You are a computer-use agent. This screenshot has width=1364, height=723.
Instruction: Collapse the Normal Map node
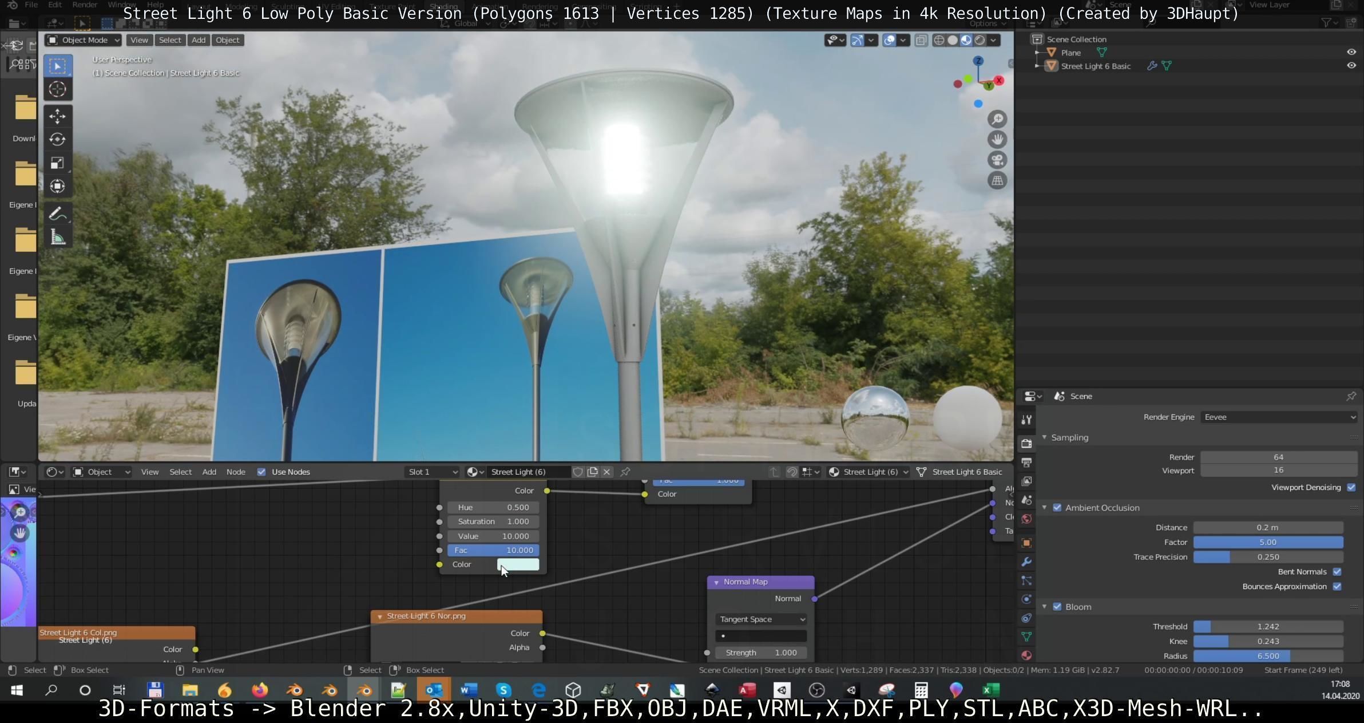tap(716, 582)
